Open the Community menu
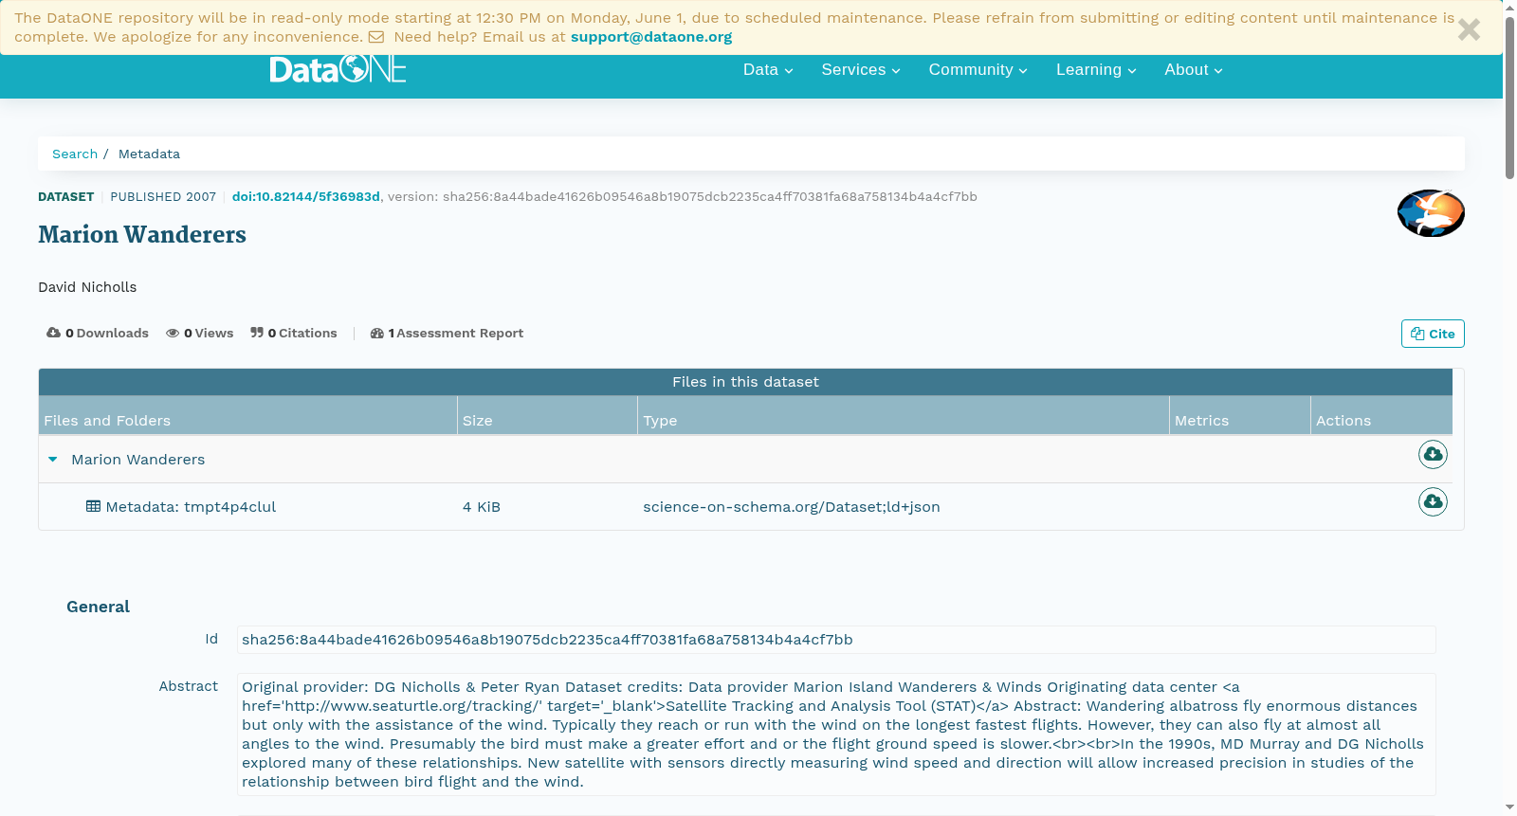The image size is (1517, 816). click(978, 70)
